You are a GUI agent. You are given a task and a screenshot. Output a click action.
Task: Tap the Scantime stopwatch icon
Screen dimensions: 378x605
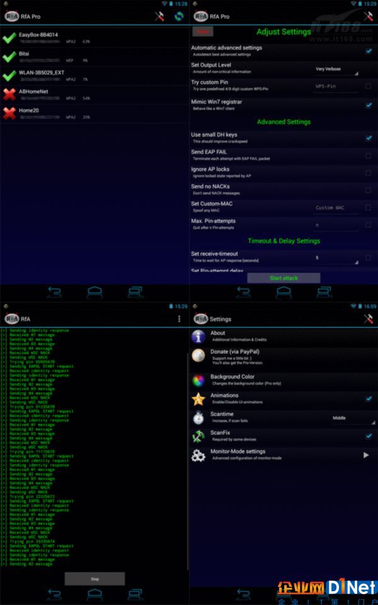[198, 418]
